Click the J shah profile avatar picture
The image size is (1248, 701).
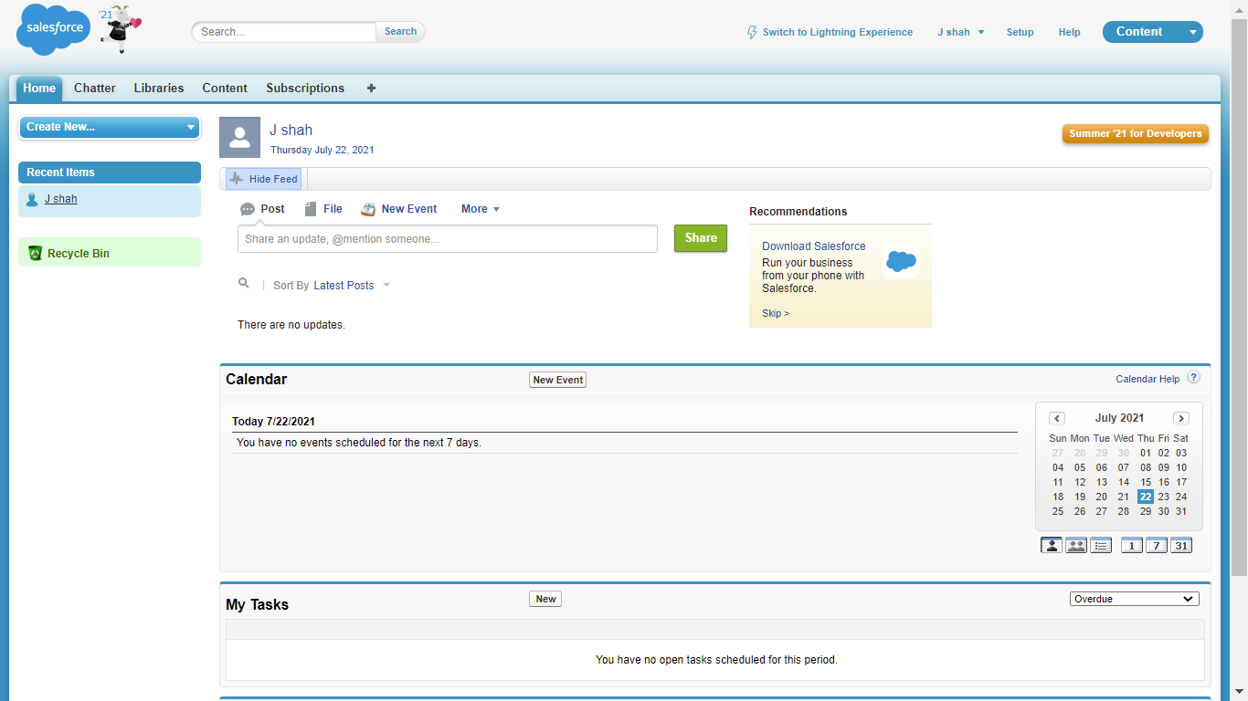tap(239, 137)
